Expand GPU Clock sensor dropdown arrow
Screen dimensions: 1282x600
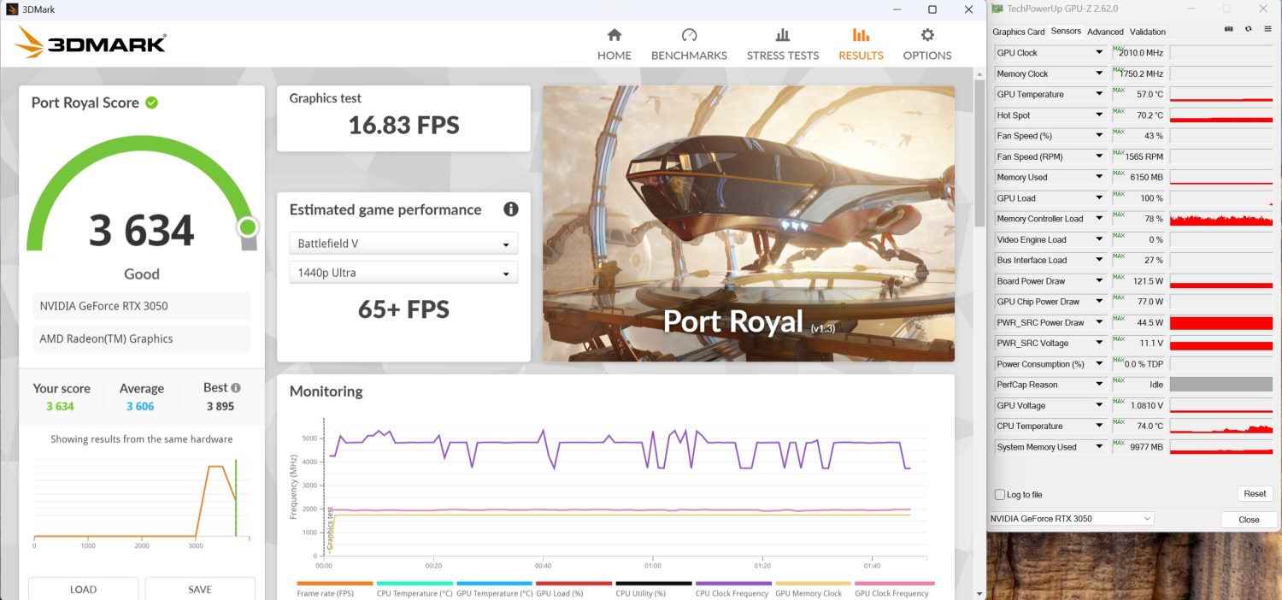coord(1099,53)
